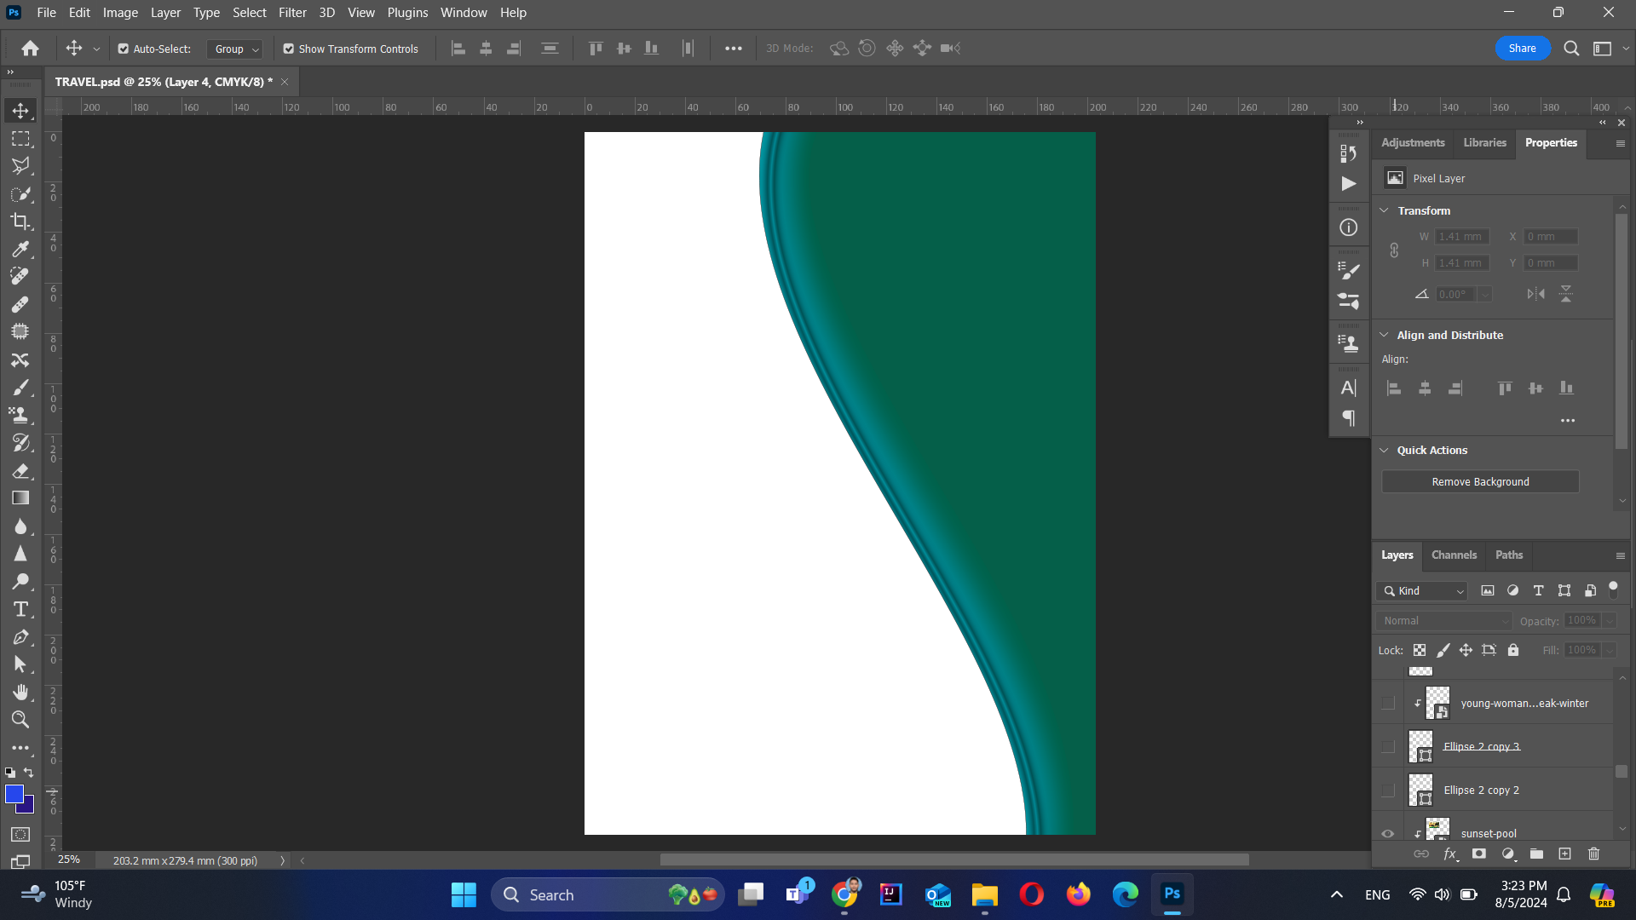1636x920 pixels.
Task: Select the Path Selection tool
Action: pos(20,664)
